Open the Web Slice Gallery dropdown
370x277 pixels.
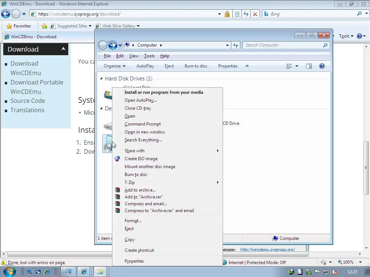point(138,26)
